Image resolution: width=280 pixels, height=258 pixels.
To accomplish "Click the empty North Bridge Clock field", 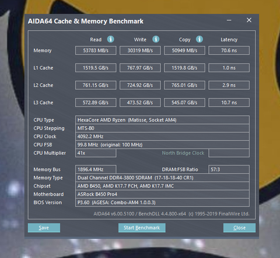I will (229, 153).
